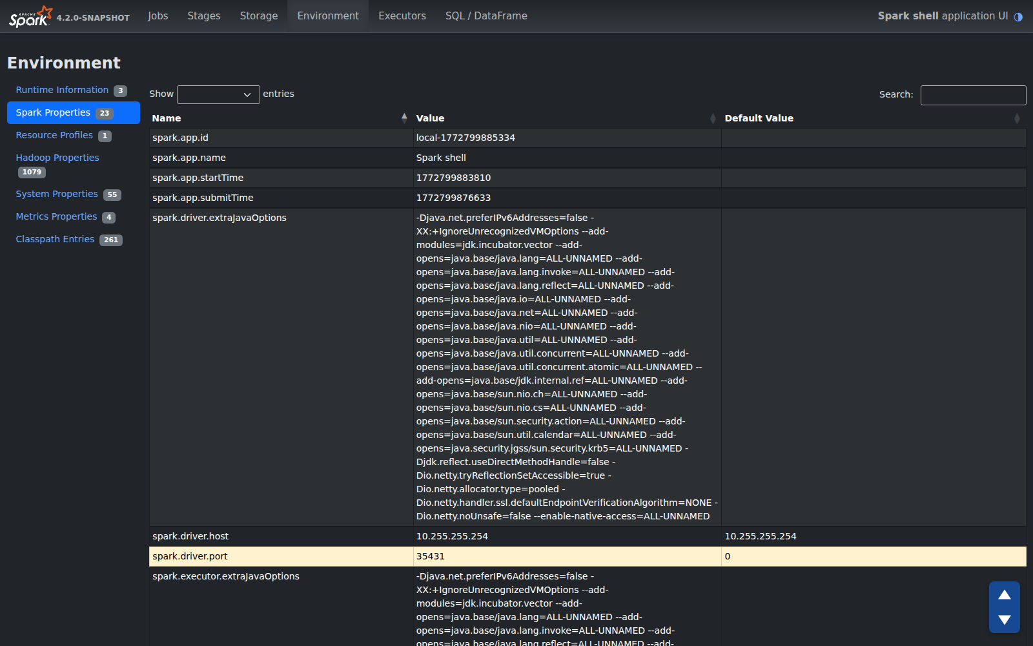Select Classpath Entries in the sidebar
The width and height of the screenshot is (1033, 646).
point(55,239)
